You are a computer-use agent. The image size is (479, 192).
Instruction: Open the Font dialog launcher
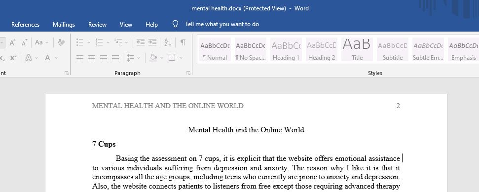pyautogui.click(x=67, y=73)
